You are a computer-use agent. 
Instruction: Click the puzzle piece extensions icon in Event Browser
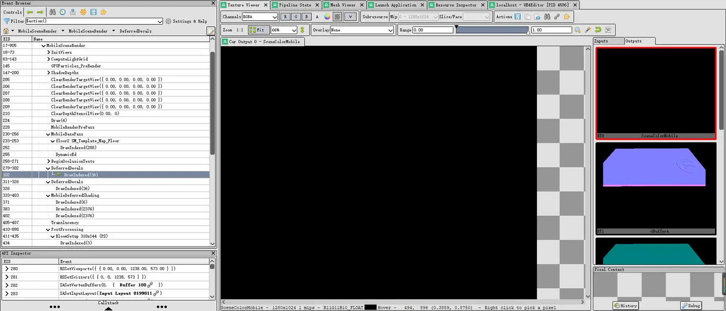[x=103, y=12]
